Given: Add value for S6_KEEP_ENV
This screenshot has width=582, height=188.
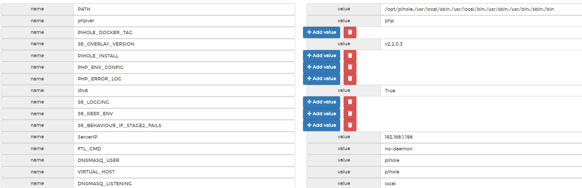Looking at the screenshot, I should click(322, 114).
